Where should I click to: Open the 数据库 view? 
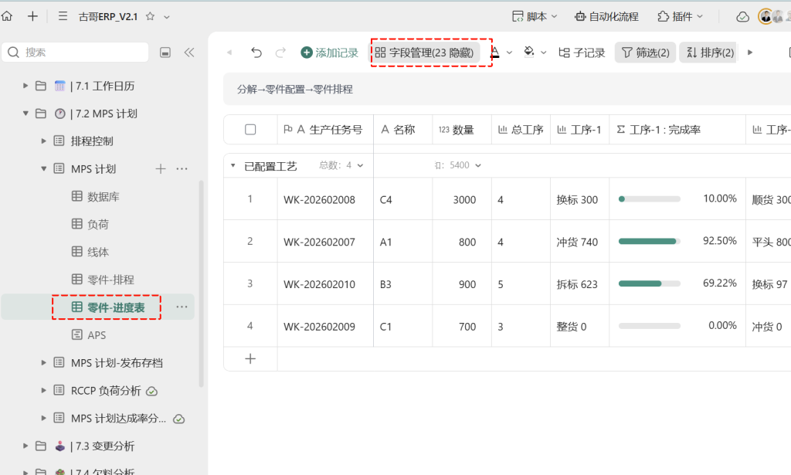[x=95, y=197]
